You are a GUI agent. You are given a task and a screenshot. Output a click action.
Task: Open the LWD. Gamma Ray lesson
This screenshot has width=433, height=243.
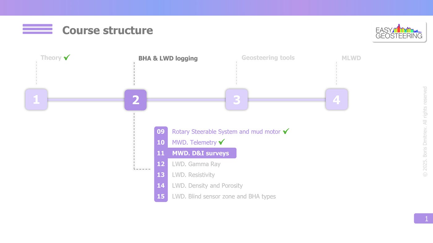tap(196, 164)
